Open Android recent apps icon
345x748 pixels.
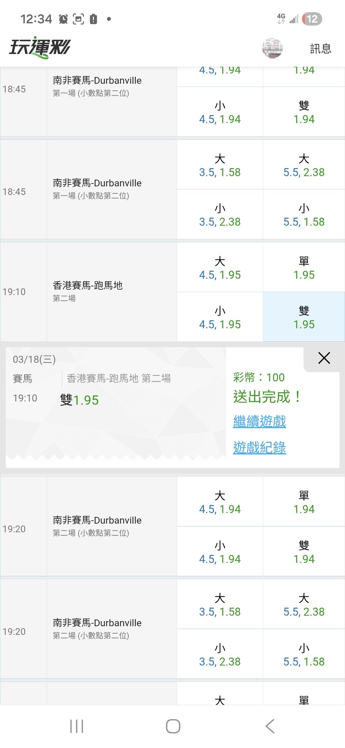[77, 726]
